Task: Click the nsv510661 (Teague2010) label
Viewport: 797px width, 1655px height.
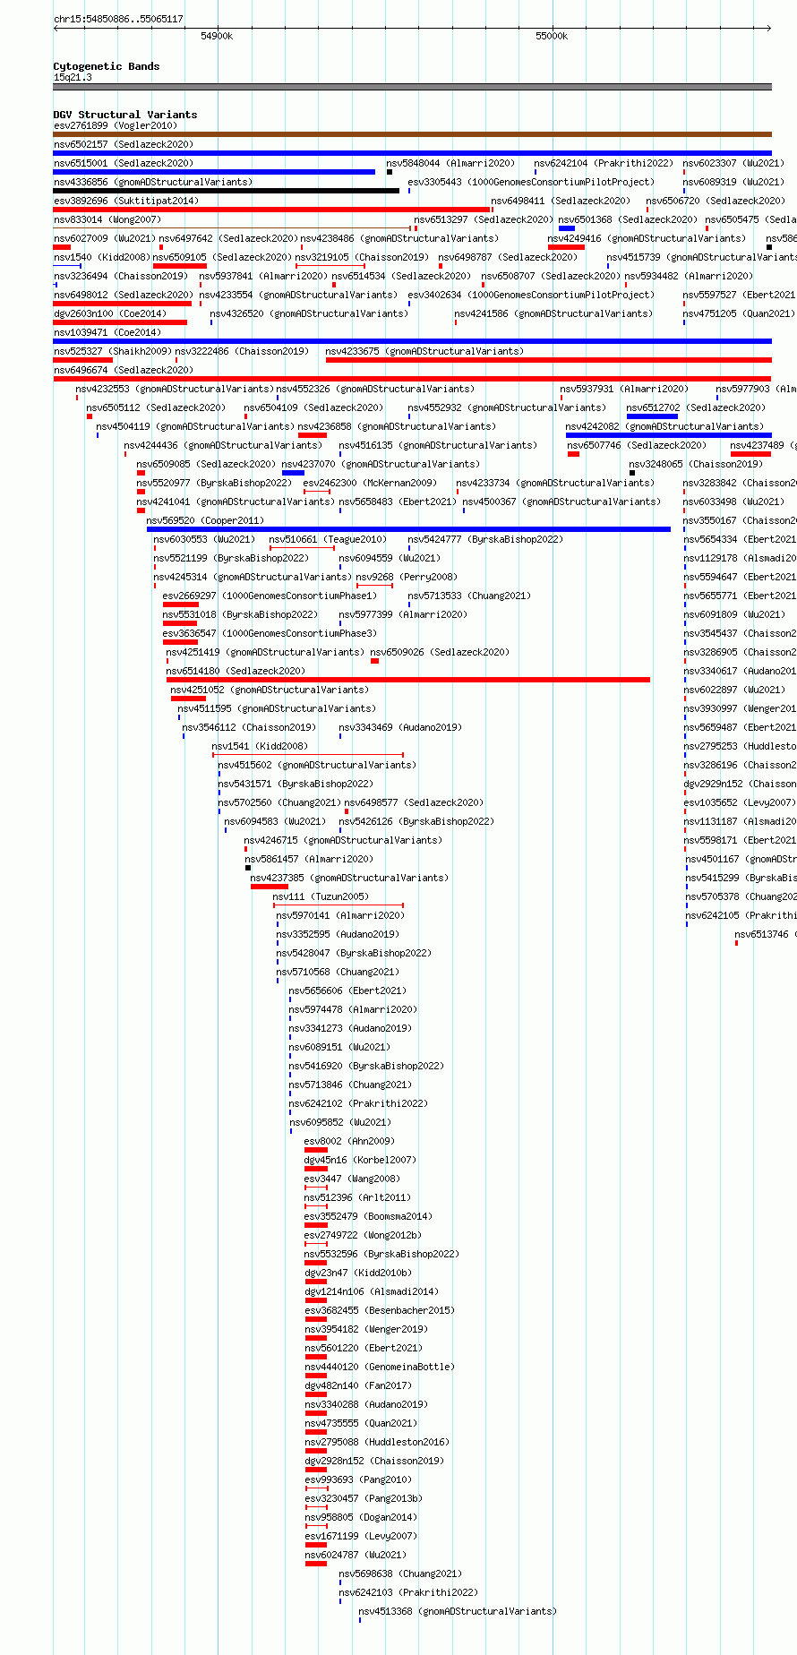Action: tap(328, 539)
